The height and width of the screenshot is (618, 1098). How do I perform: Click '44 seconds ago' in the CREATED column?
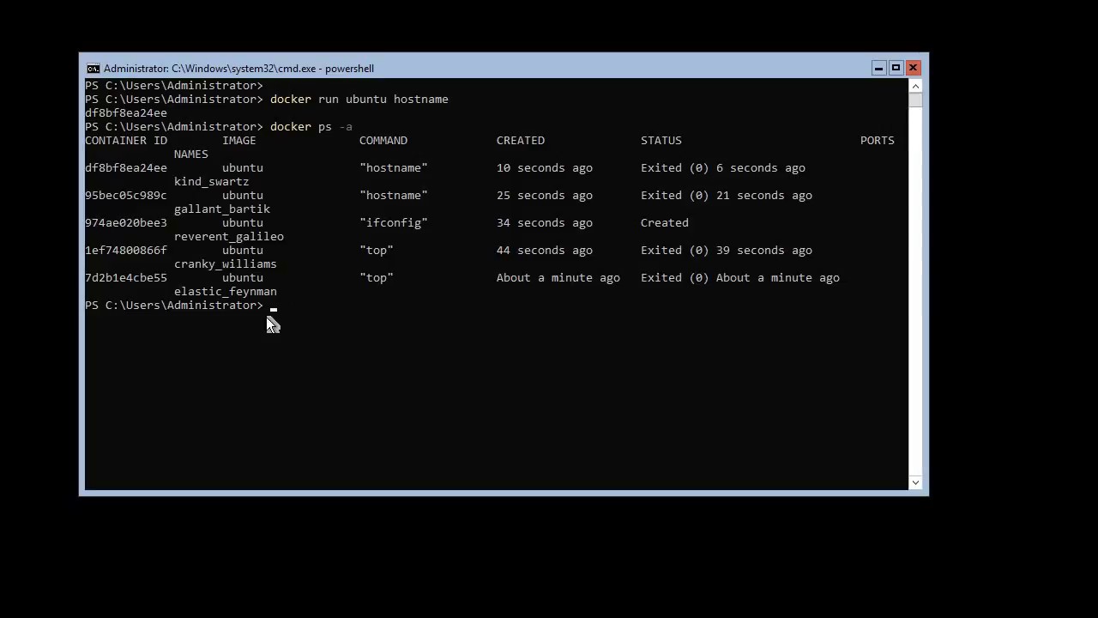[545, 251]
